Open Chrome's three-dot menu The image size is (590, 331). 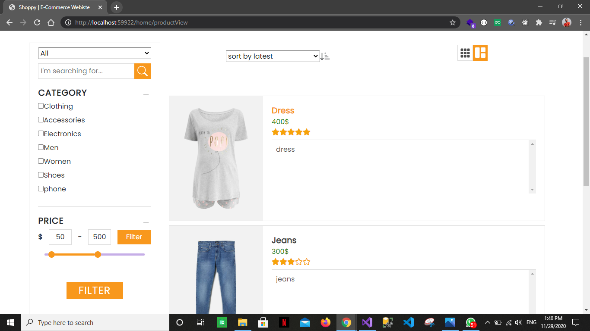(x=580, y=22)
